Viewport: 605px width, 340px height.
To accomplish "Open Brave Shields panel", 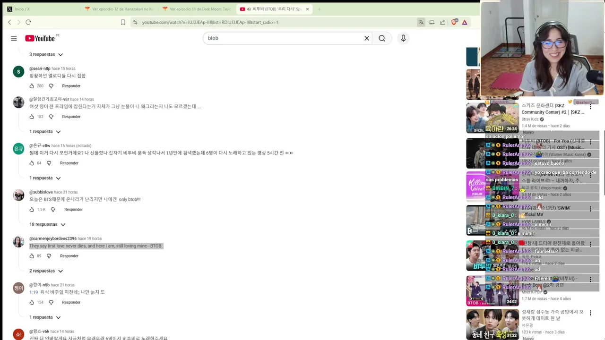I will pyautogui.click(x=454, y=22).
